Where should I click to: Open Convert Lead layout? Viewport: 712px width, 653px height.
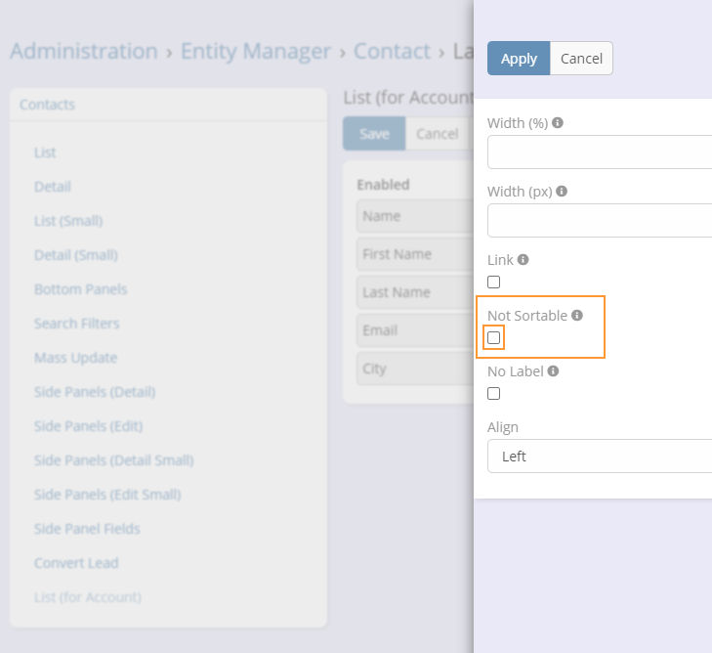tap(76, 563)
